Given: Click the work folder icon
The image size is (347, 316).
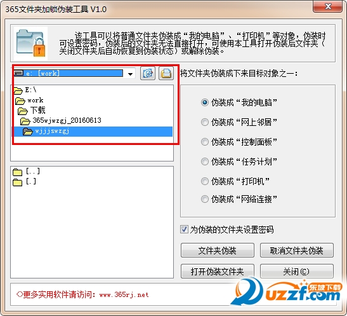Looking at the screenshot, I should pyautogui.click(x=20, y=101).
